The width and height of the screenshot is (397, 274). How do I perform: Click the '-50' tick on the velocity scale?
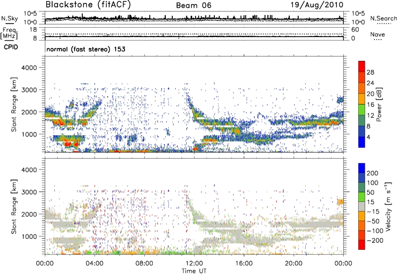[x=373, y=221]
